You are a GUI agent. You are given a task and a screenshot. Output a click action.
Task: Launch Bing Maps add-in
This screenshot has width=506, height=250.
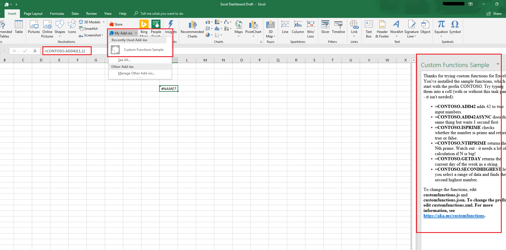(144, 28)
